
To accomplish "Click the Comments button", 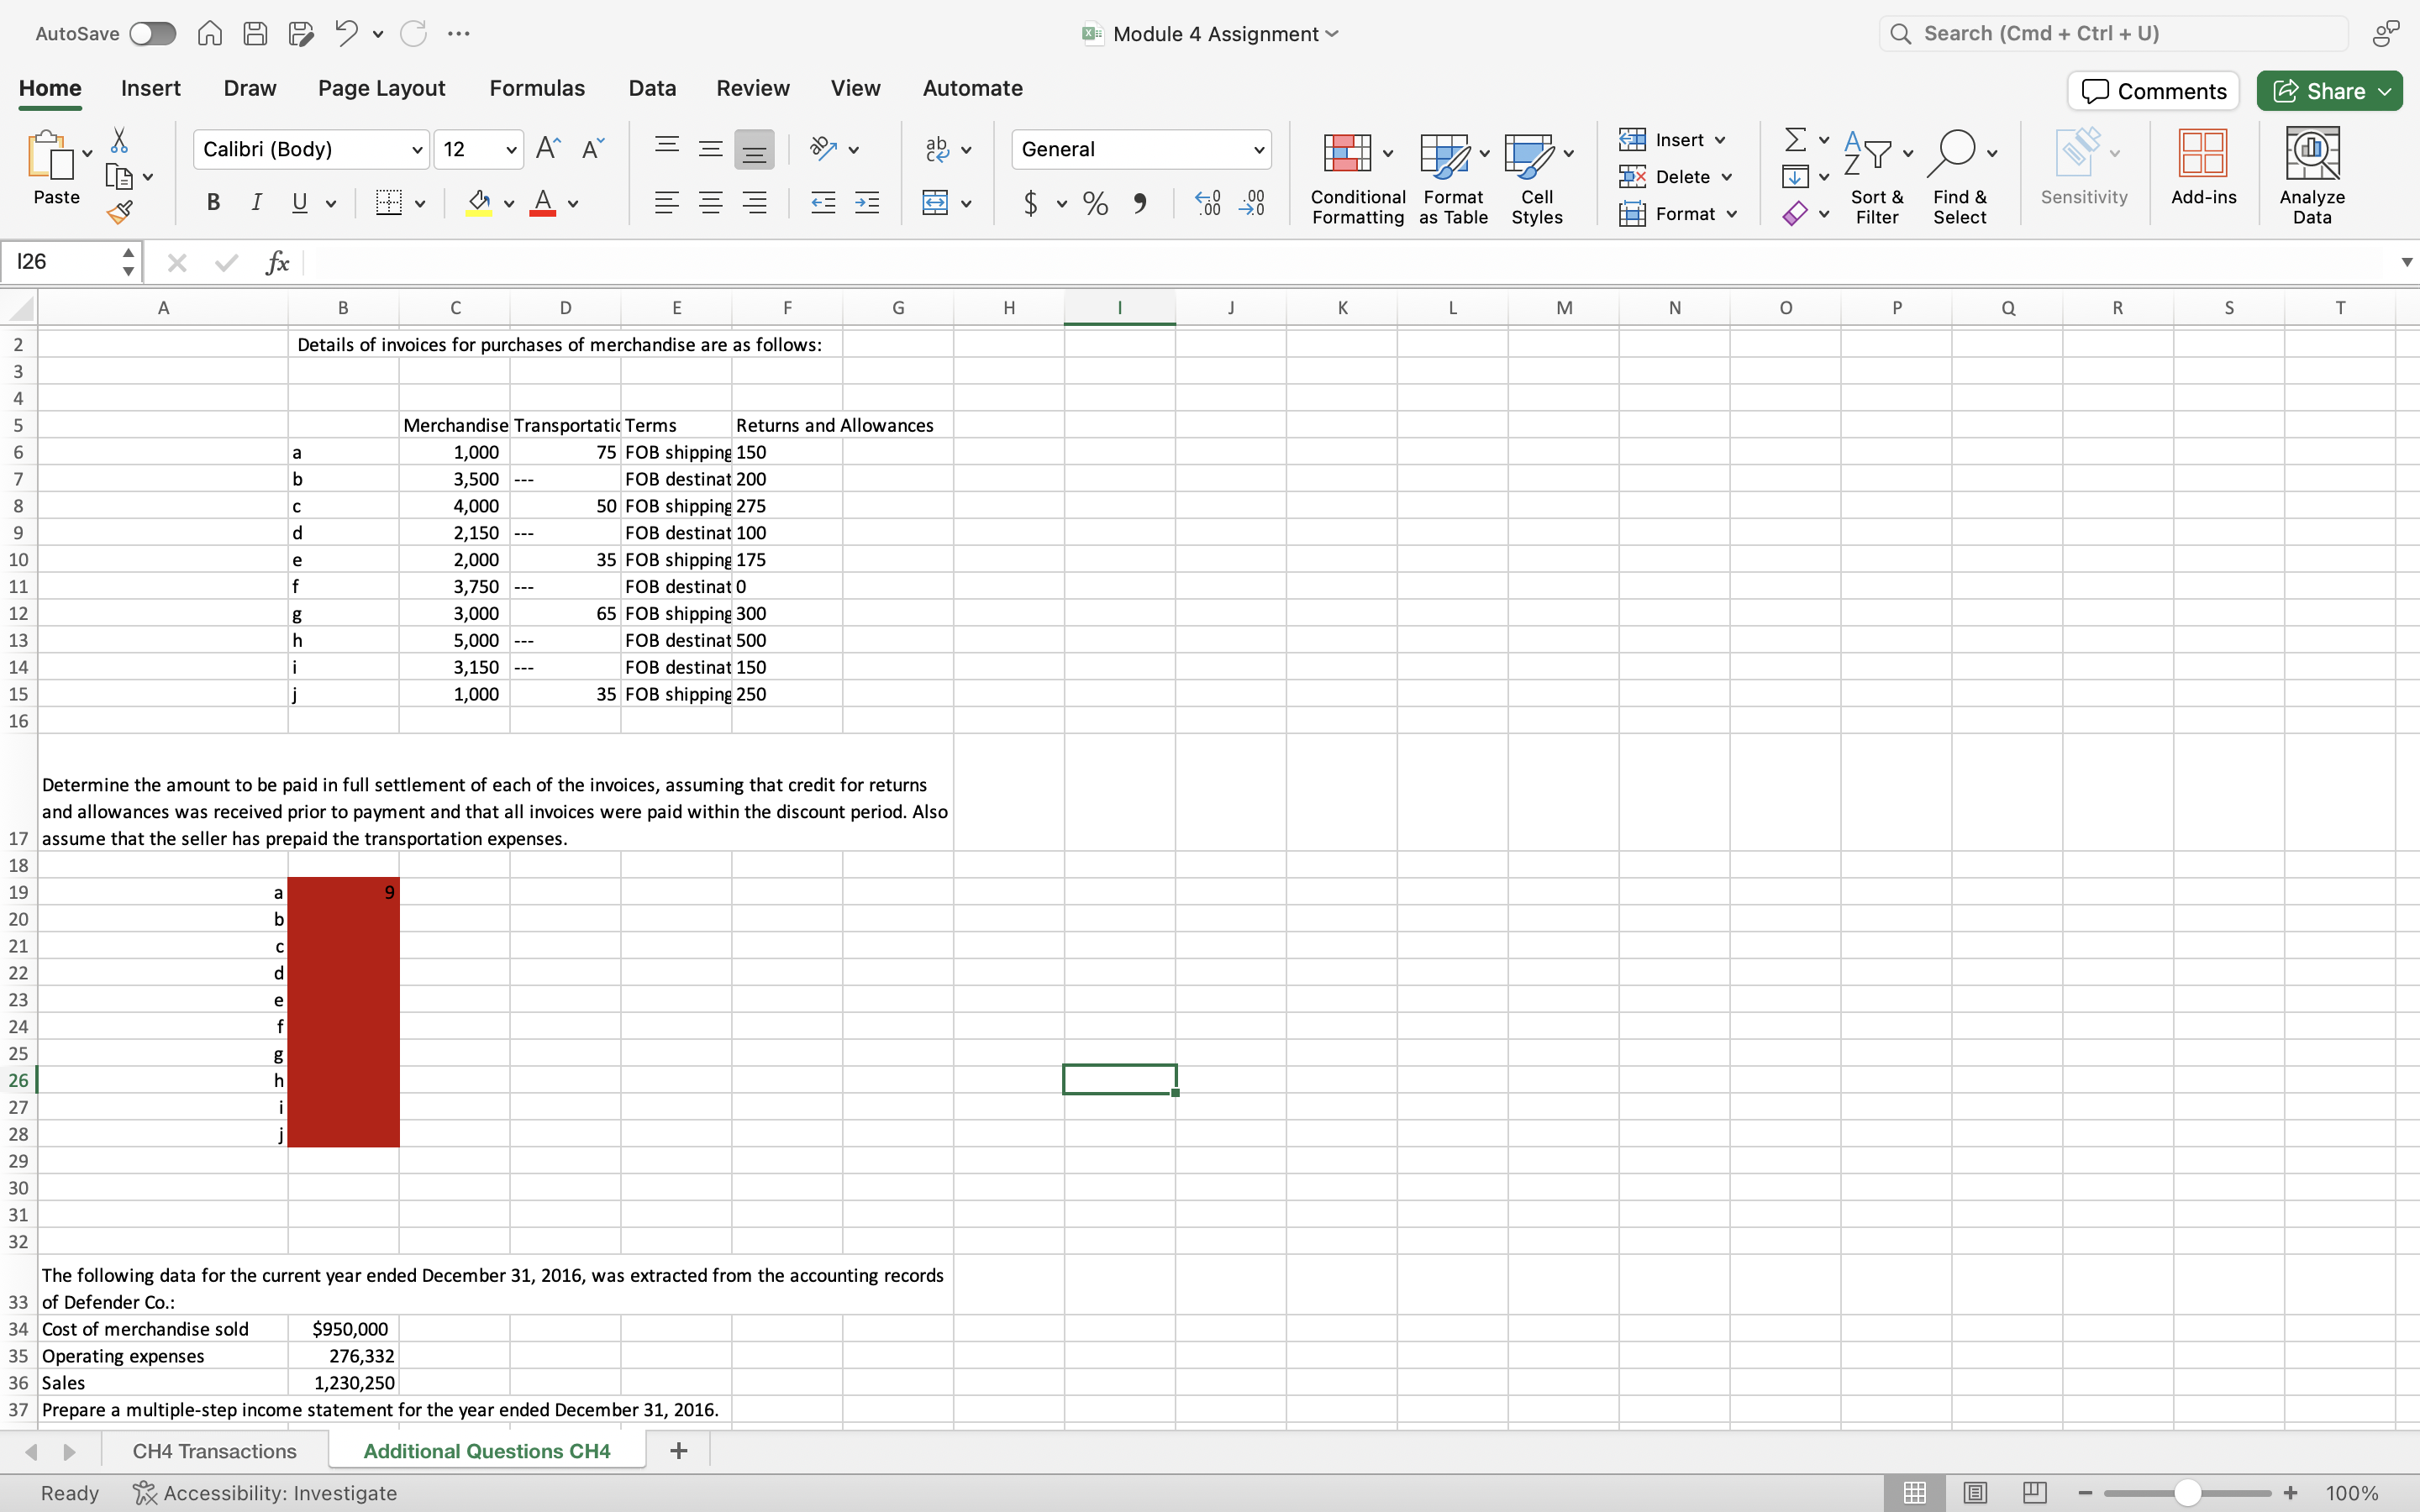I will click(2151, 90).
